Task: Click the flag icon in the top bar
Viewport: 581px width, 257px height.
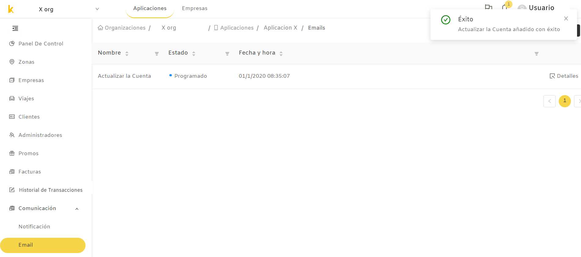Action: tap(488, 7)
